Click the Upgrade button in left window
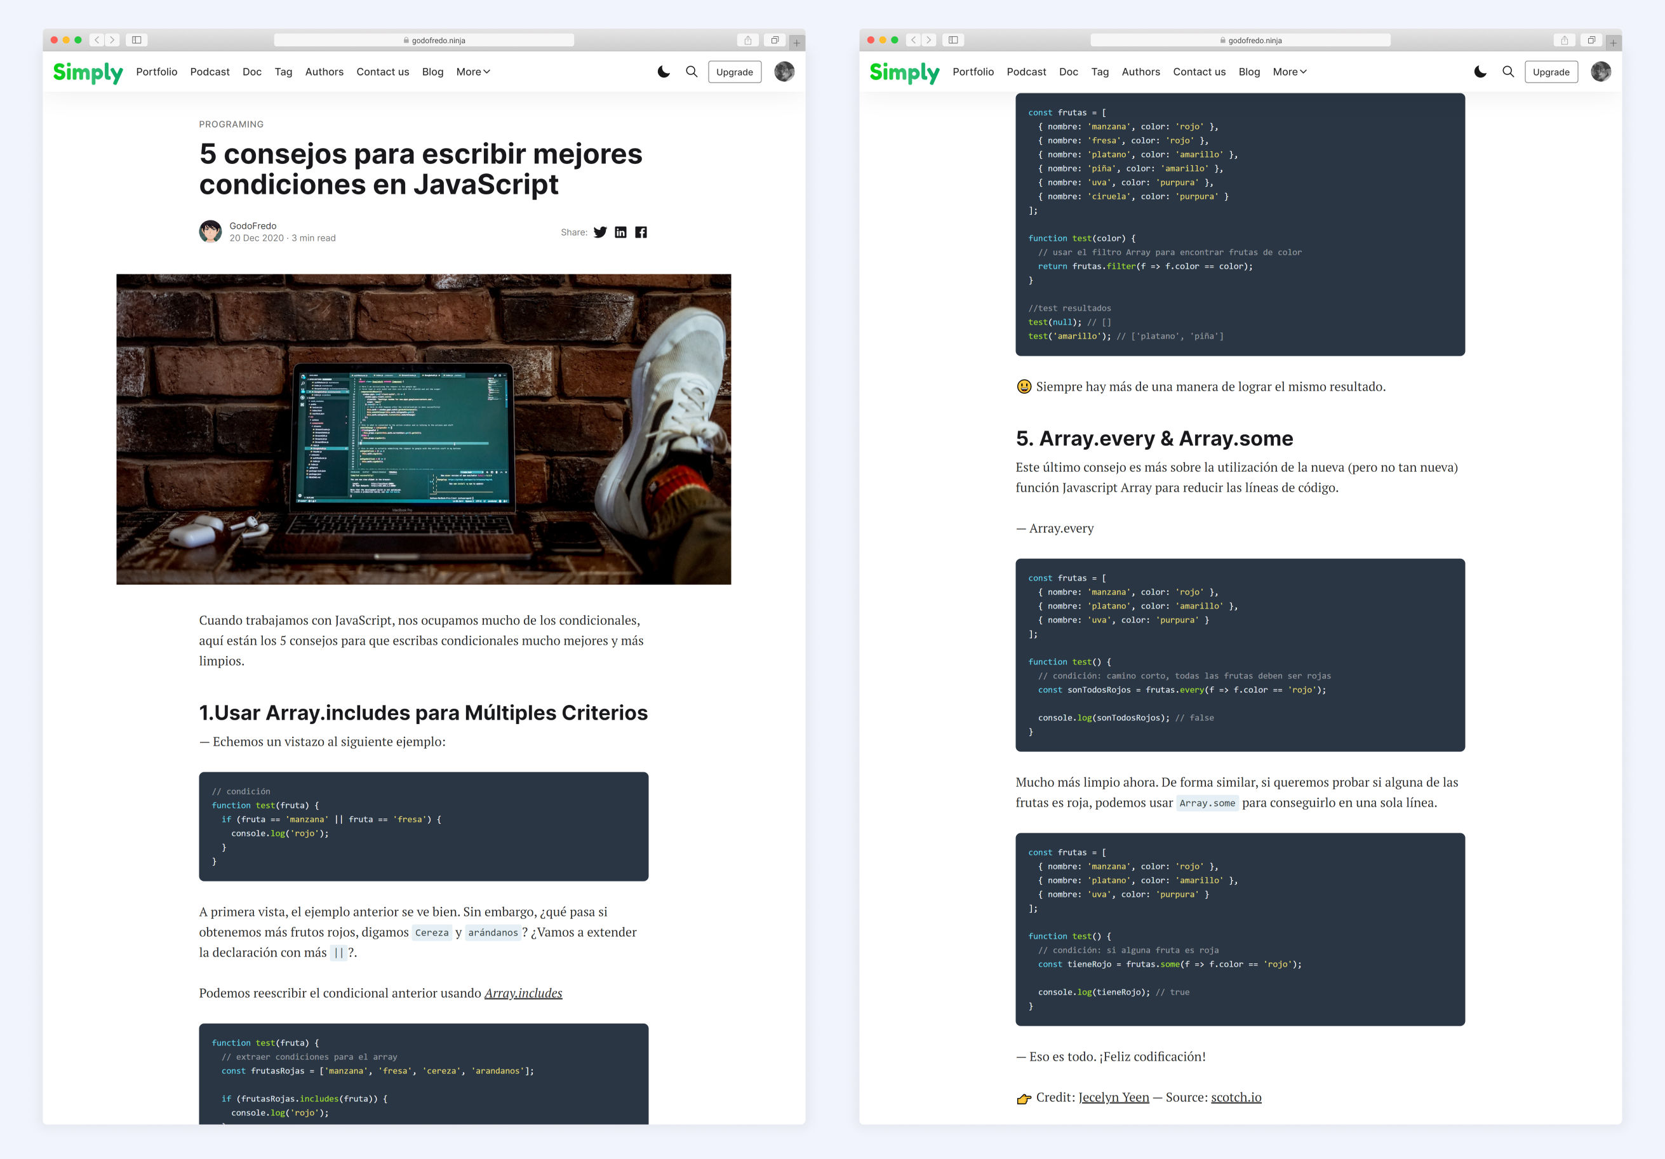This screenshot has height=1159, width=1665. coord(734,72)
